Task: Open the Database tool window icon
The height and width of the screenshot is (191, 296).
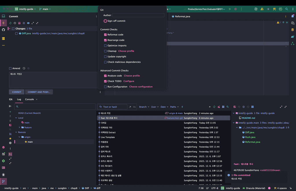Action: coord(293,29)
